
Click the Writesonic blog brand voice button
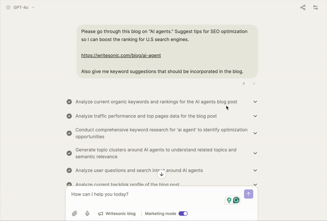click(117, 213)
